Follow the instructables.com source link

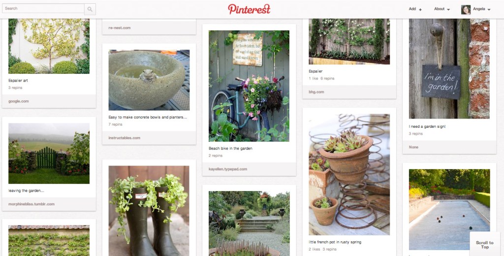click(124, 138)
